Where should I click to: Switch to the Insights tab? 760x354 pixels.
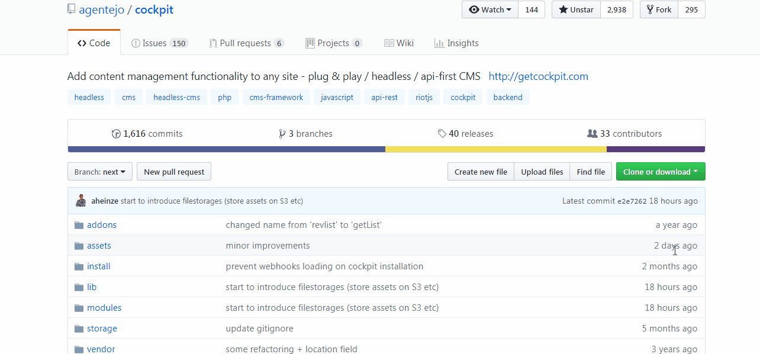[456, 43]
